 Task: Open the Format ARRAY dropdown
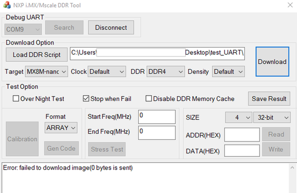tap(61, 127)
